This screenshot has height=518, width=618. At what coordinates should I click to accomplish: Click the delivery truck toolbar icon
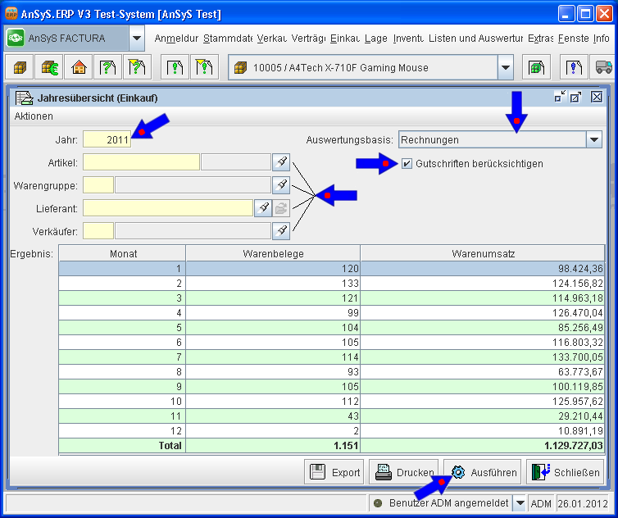point(604,68)
